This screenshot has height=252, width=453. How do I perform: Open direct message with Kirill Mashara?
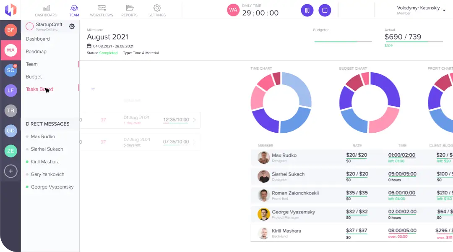click(x=45, y=162)
